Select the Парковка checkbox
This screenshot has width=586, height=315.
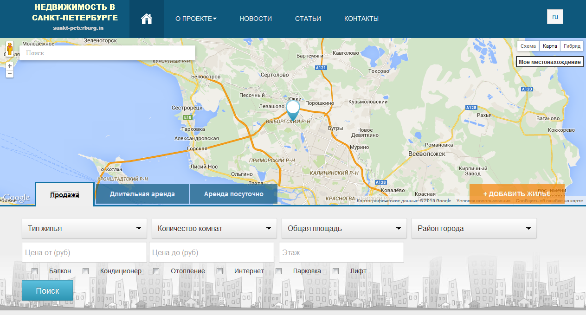tap(279, 271)
